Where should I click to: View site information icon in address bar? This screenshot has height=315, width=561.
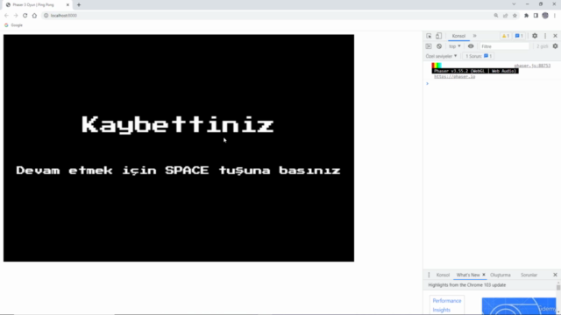point(46,16)
